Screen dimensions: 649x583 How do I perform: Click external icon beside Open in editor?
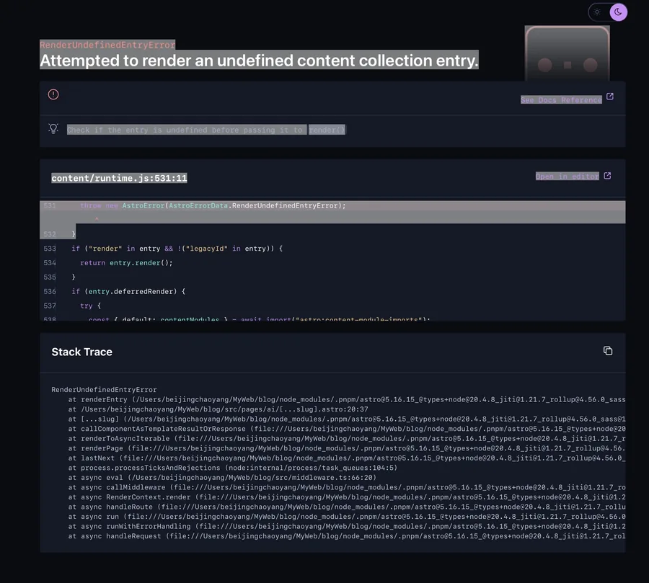[607, 176]
